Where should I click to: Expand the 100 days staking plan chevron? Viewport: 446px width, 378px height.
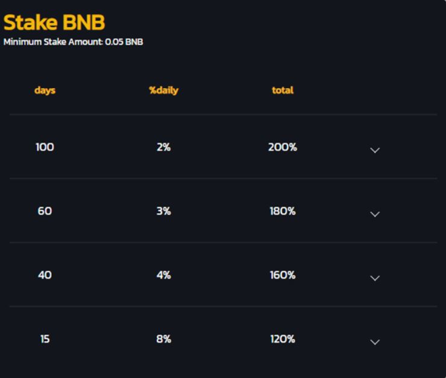click(x=375, y=150)
